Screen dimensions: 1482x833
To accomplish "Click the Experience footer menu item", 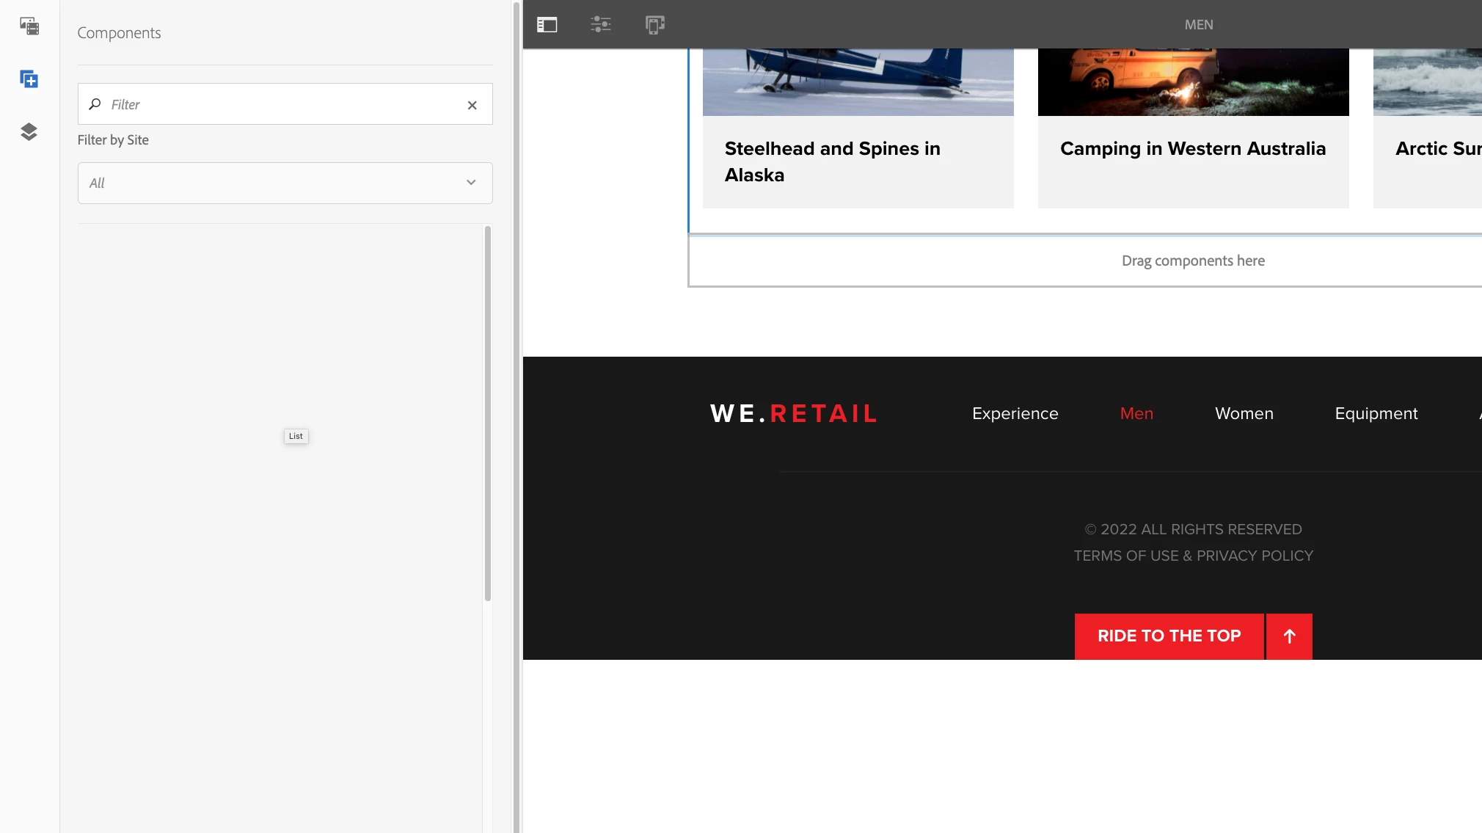I will [x=1015, y=414].
